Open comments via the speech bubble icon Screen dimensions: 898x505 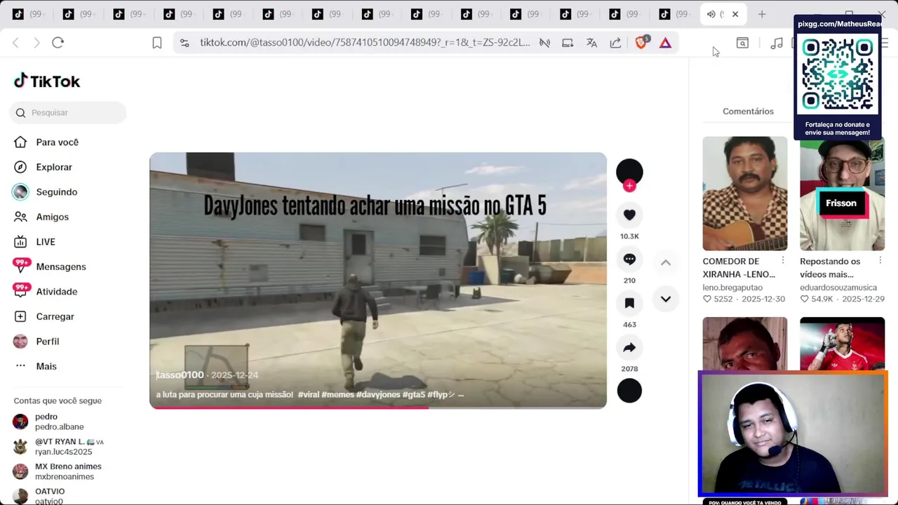tap(629, 260)
